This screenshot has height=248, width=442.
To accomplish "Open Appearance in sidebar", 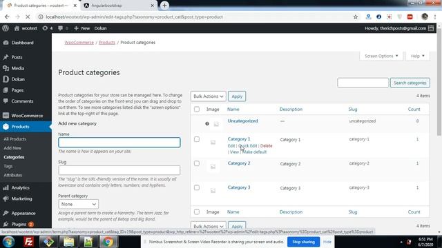I will tap(23, 213).
